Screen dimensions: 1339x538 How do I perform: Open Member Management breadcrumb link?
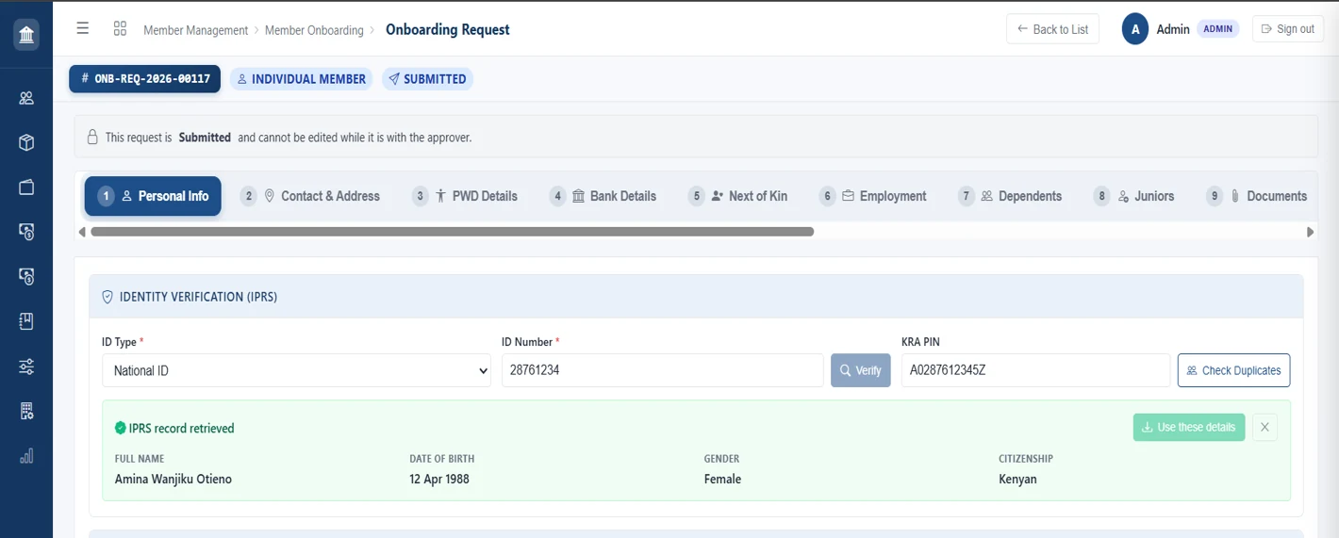(x=195, y=30)
